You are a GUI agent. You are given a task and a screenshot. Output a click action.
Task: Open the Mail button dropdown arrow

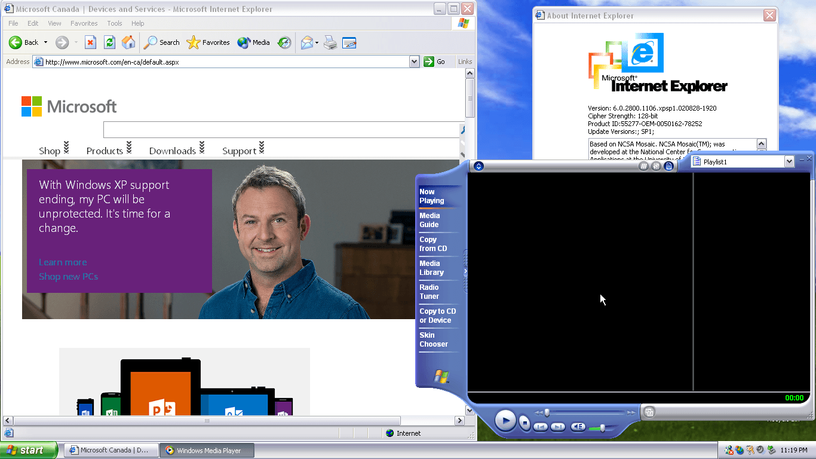click(x=317, y=42)
